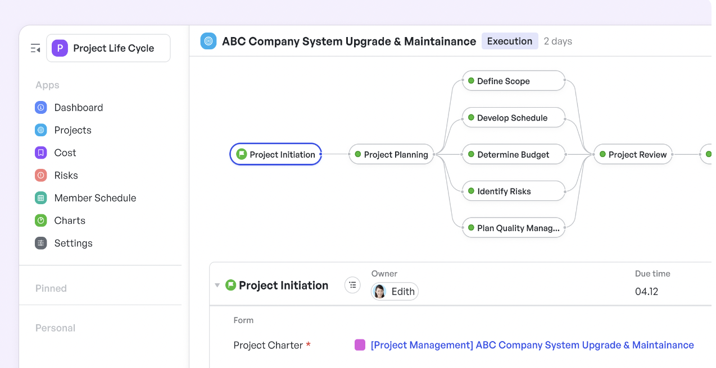Open the Project Life Cycle workspace selector
Image resolution: width=716 pixels, height=368 pixels.
tap(108, 48)
